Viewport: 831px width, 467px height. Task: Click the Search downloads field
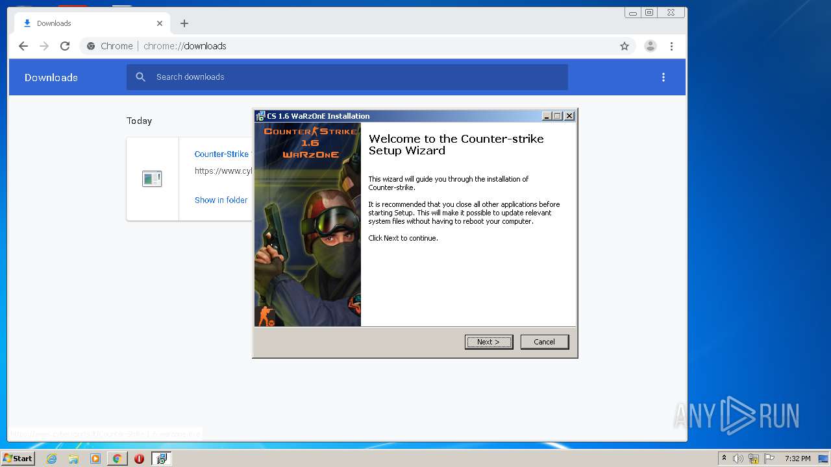pos(347,77)
